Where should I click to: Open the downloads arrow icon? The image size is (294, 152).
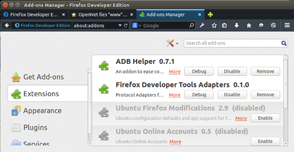pos(236,25)
